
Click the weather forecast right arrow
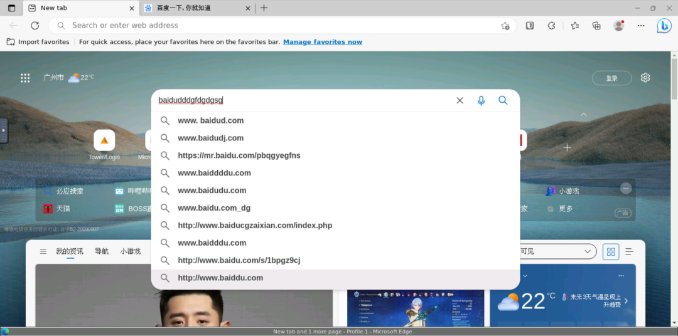point(626,301)
